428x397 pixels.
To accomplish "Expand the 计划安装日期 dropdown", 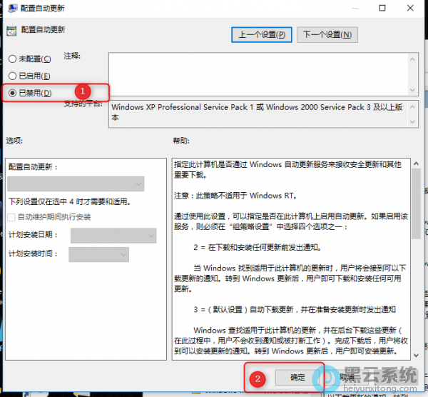I will (x=113, y=236).
